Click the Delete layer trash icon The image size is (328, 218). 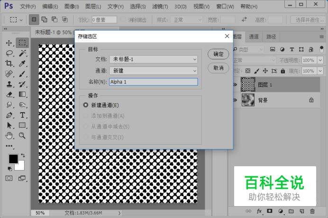[312, 211]
